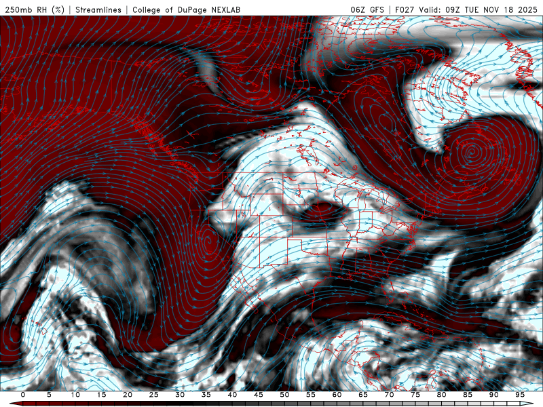Click the colorbar label "80"
The height and width of the screenshot is (407, 543).
click(442, 395)
